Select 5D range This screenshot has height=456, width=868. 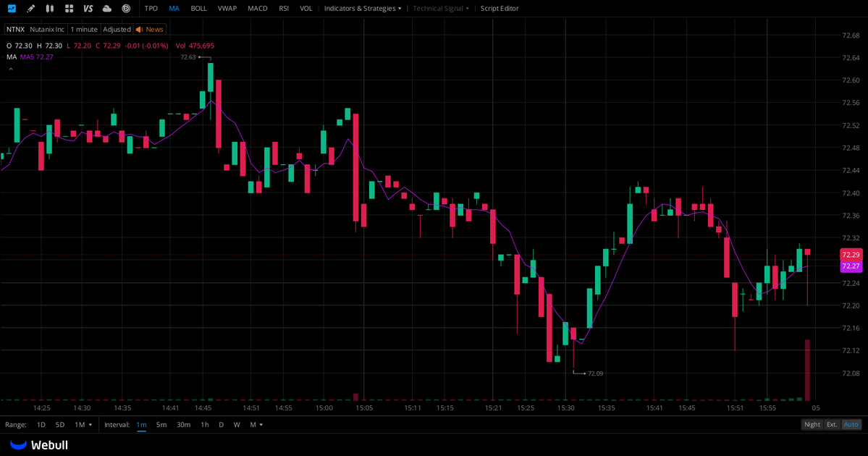[60, 424]
